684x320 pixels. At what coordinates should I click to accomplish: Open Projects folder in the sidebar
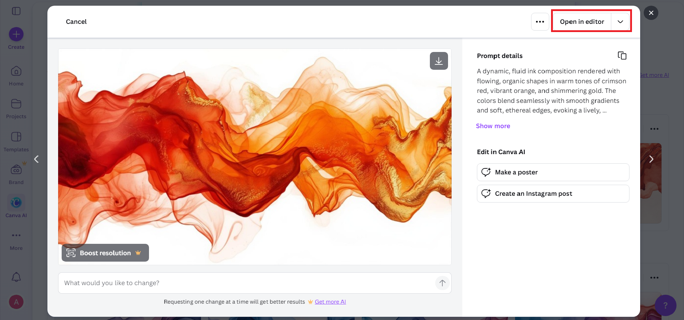click(16, 109)
